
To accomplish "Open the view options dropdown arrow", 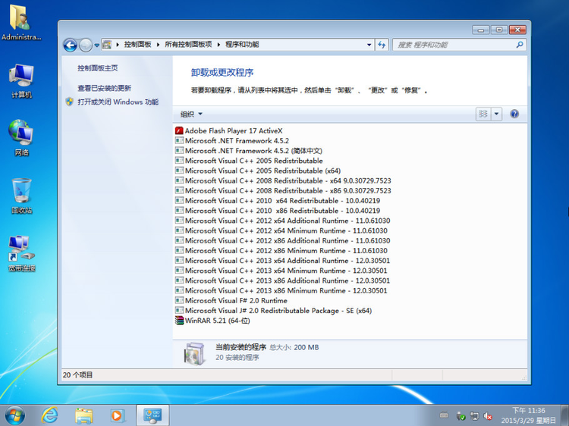I will [x=496, y=114].
